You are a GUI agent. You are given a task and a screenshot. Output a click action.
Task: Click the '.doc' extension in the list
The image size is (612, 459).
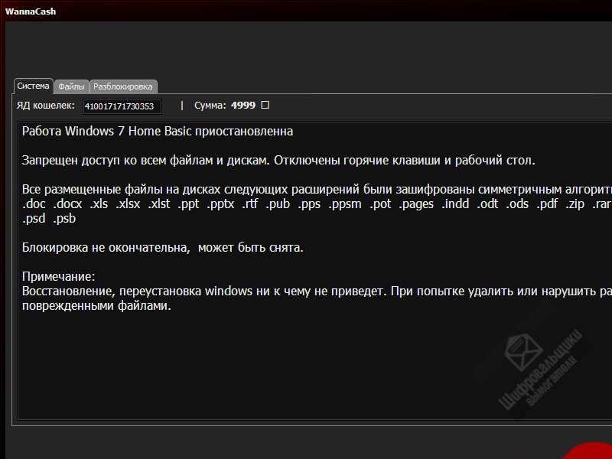pyautogui.click(x=34, y=204)
